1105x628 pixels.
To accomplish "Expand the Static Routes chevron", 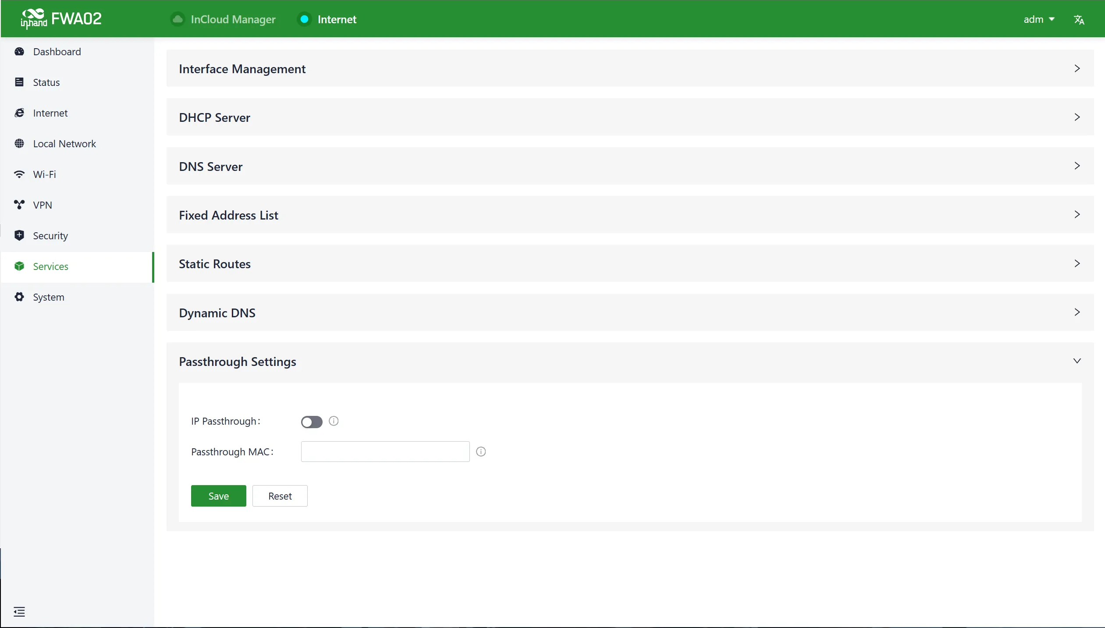I will [1077, 263].
